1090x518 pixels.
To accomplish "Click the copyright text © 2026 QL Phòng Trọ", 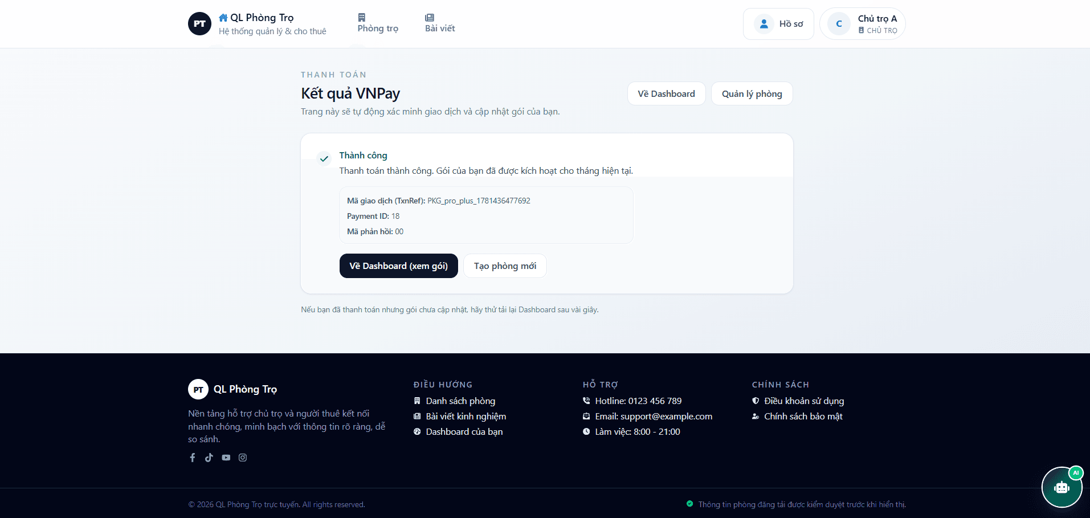I will (276, 505).
